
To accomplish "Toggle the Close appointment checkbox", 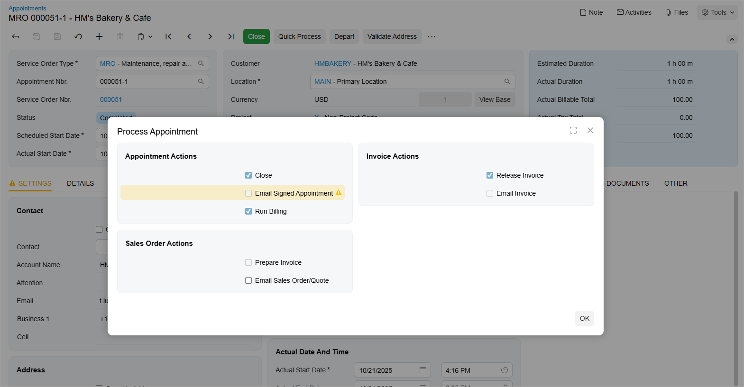I will pyautogui.click(x=248, y=175).
